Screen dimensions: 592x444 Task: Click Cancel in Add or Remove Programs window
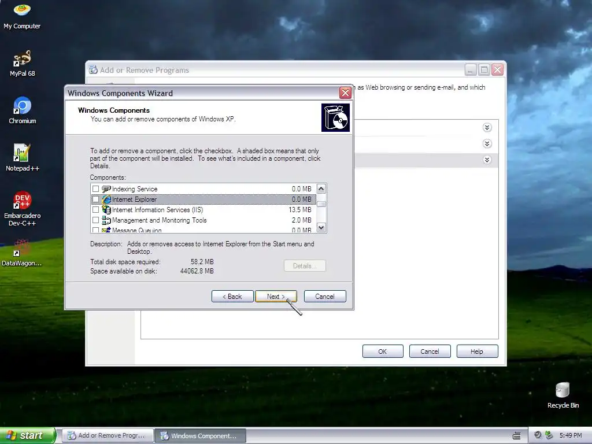click(430, 351)
